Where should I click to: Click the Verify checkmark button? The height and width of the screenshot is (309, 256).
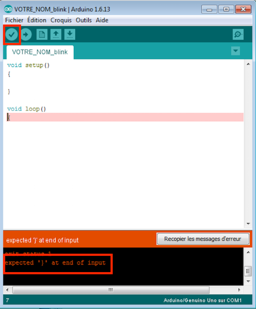click(x=12, y=35)
